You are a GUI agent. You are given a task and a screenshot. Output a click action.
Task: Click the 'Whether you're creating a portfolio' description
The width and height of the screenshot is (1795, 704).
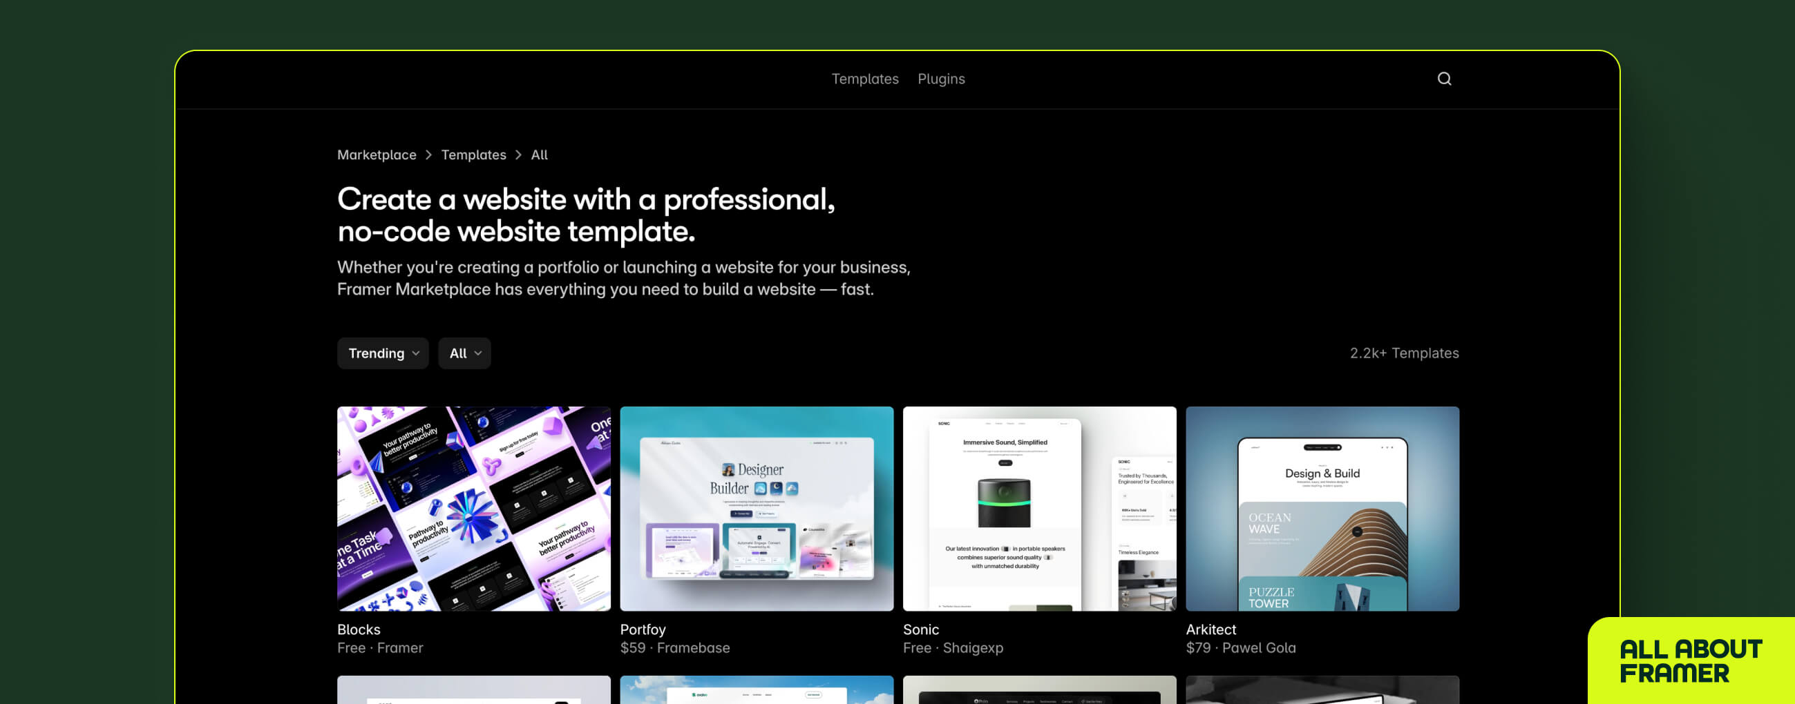pos(624,278)
